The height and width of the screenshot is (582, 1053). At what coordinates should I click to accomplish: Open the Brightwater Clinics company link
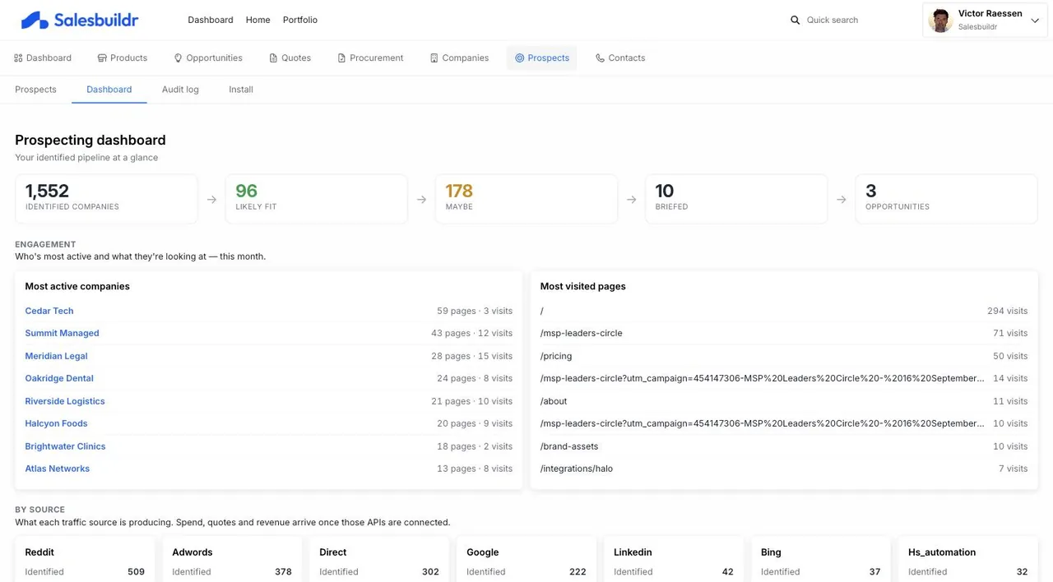point(65,446)
